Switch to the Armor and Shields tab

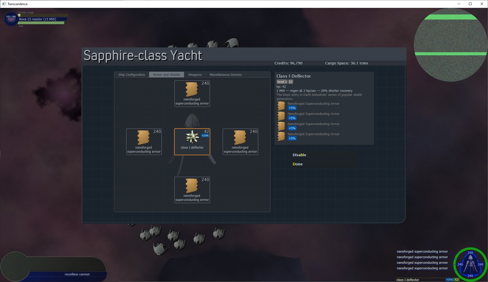point(167,75)
